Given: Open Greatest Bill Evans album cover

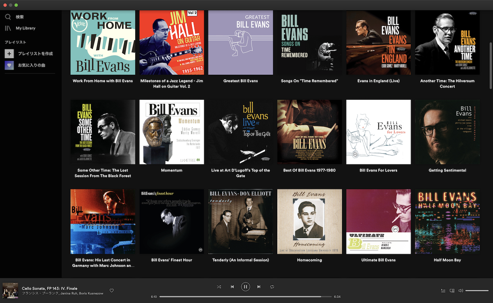Looking at the screenshot, I should (x=241, y=42).
